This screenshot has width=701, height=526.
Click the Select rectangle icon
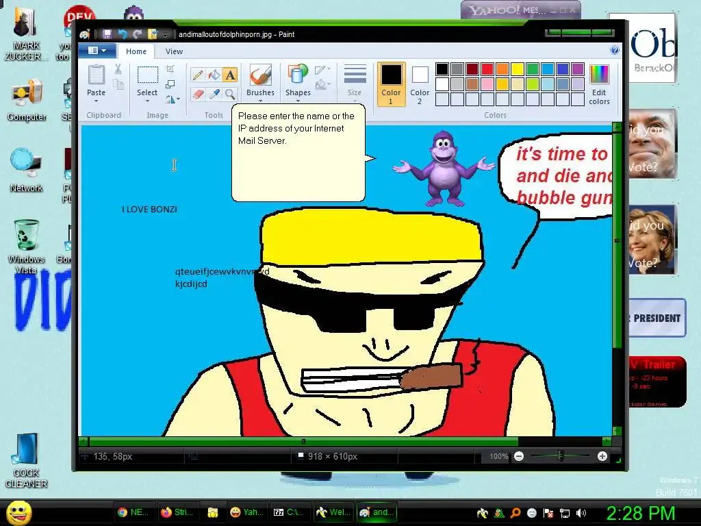click(147, 75)
